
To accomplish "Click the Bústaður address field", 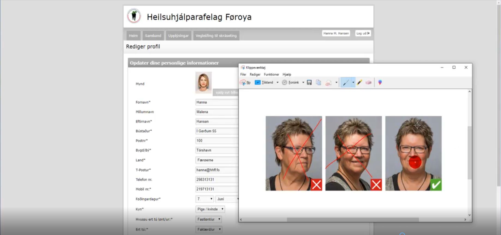I will (x=217, y=131).
